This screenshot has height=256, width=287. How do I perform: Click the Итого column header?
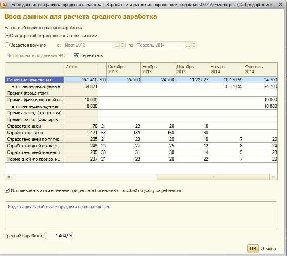pyautogui.click(x=81, y=69)
